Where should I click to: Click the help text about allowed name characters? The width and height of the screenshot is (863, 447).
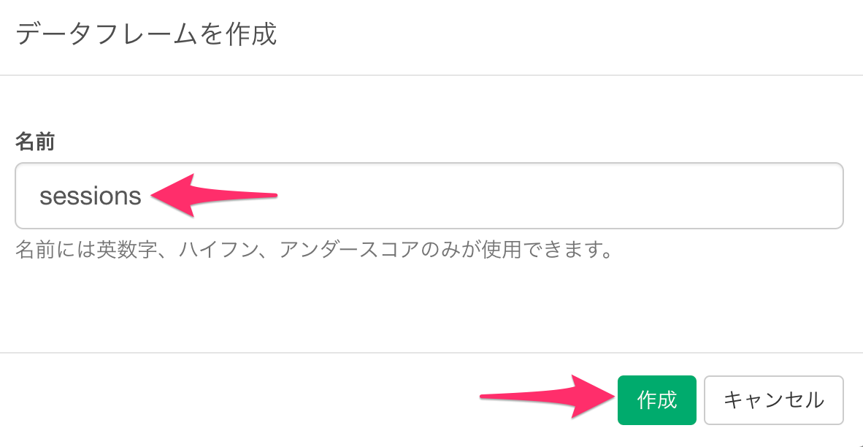click(x=314, y=251)
